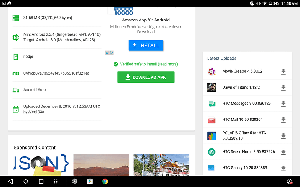300x187 pixels.
Task: Tap the Android back navigation button
Action: [x=10, y=181]
